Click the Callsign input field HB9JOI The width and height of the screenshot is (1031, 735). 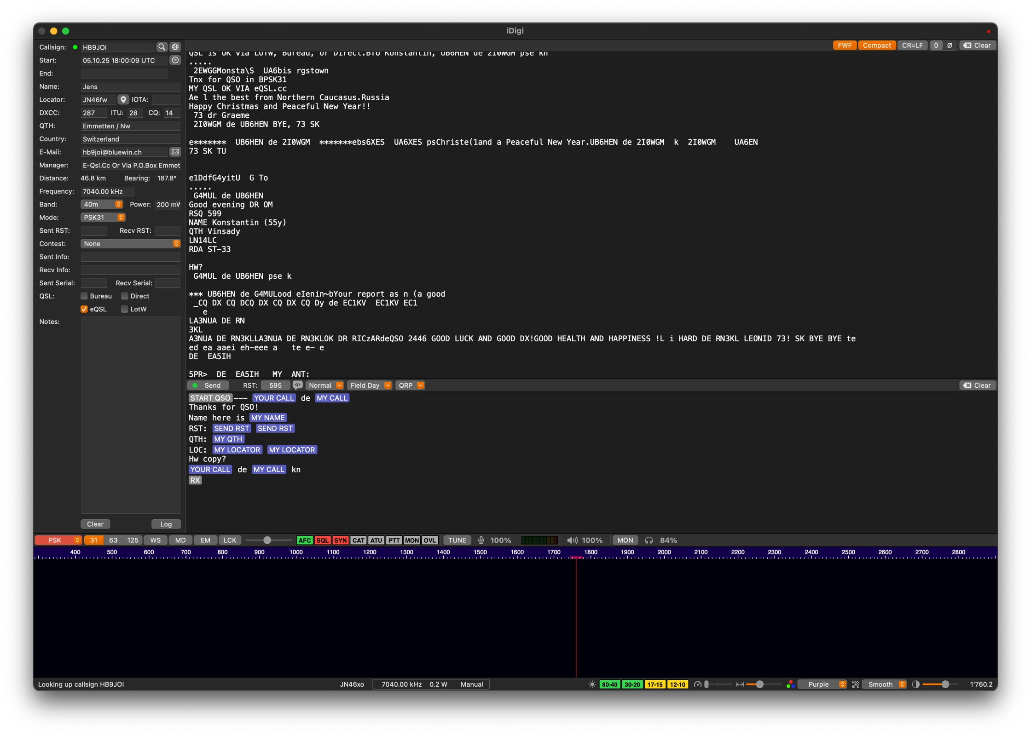118,47
